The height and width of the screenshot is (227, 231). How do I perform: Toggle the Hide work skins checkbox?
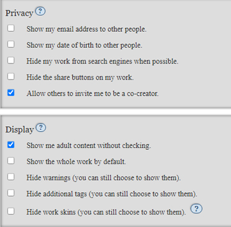coord(11,211)
